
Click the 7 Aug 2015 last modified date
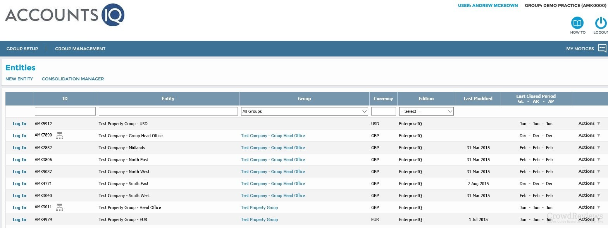coord(478,184)
